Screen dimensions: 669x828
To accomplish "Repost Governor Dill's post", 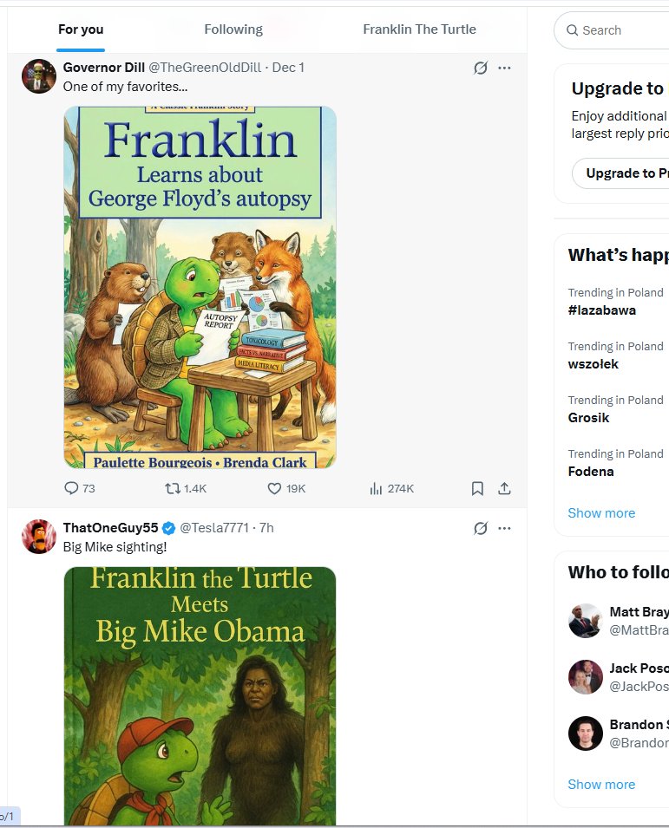I will (174, 489).
